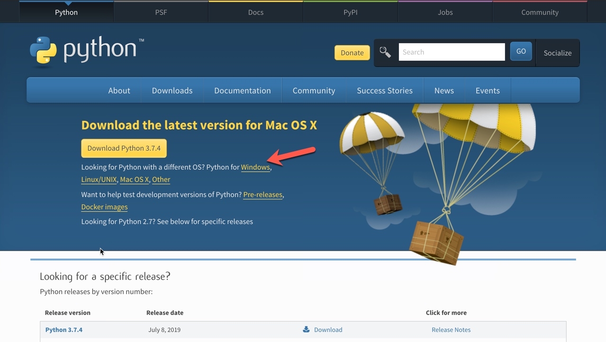Click the magnifying glass search icon
Viewport: 606px width, 342px height.
385,52
